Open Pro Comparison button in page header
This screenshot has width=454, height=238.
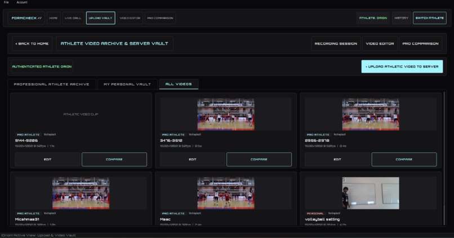point(420,44)
